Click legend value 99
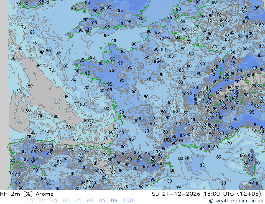The height and width of the screenshot is (204, 265). (x=114, y=201)
